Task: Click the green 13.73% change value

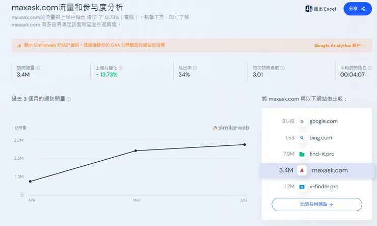Action: pos(109,74)
